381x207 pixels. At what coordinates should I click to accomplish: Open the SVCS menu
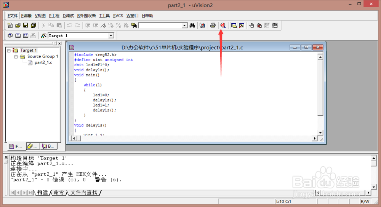click(118, 16)
